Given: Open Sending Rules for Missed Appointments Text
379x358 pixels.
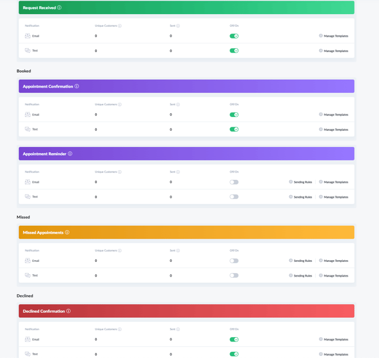Looking at the screenshot, I should 300,275.
